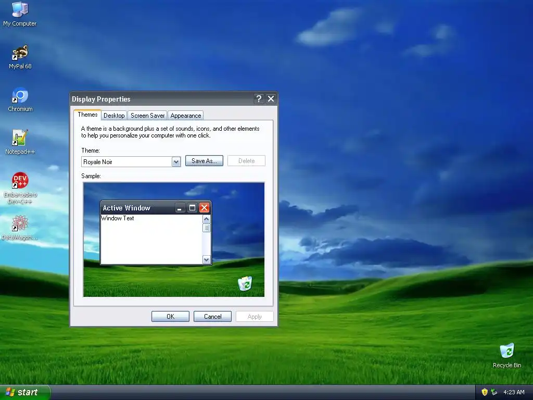Click sample scrollbar up arrow
This screenshot has width=533, height=400.
[x=206, y=219]
